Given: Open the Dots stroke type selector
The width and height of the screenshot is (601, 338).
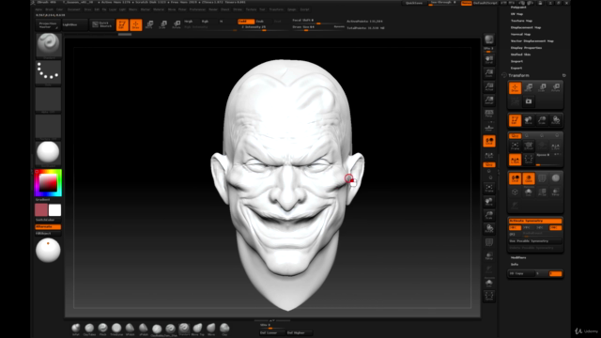Looking at the screenshot, I should point(48,73).
